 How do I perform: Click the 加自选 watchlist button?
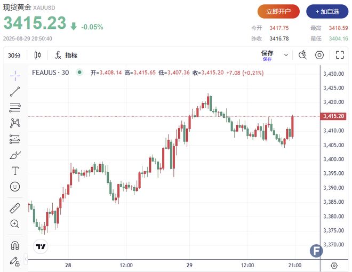coord(325,11)
